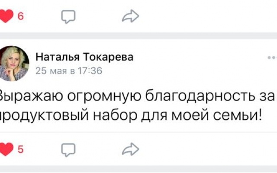The image size is (277, 173).
Task: Click the text 'продуктовый набор для моей семьи!'
Action: 130,115
